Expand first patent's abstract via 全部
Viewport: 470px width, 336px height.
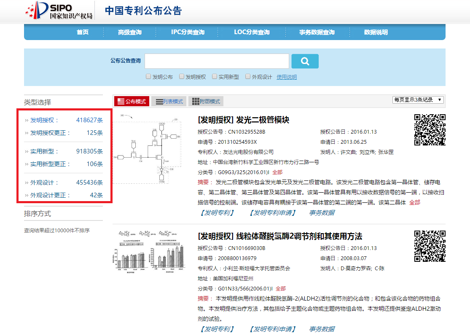click(x=414, y=202)
